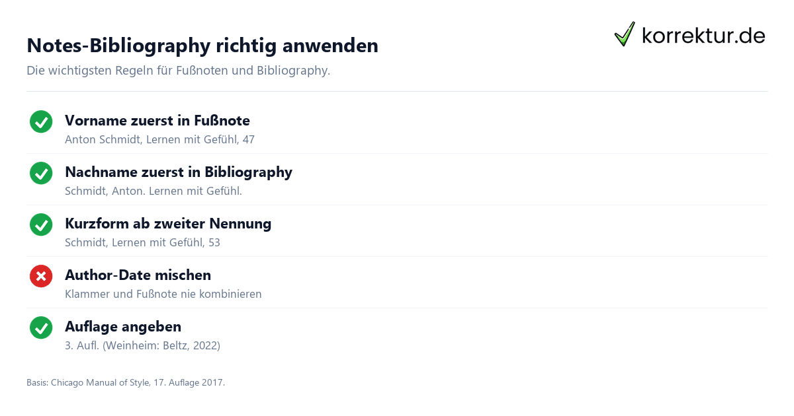794x416 pixels.
Task: Click the title Notes-Bibliography richtig anwenden
Action: [202, 46]
